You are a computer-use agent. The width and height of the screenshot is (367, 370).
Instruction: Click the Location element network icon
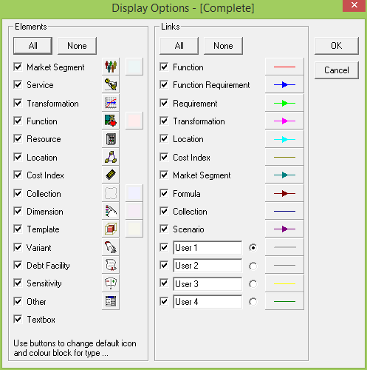111,157
